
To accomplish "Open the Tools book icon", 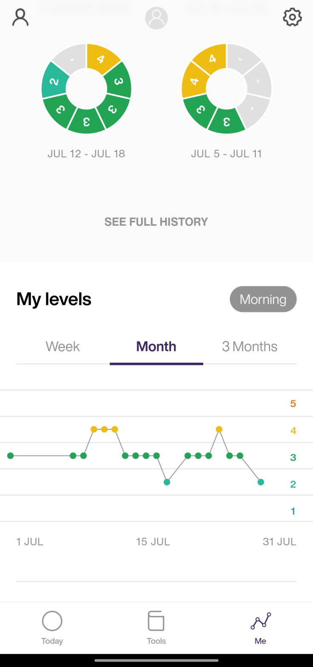I will 156,621.
